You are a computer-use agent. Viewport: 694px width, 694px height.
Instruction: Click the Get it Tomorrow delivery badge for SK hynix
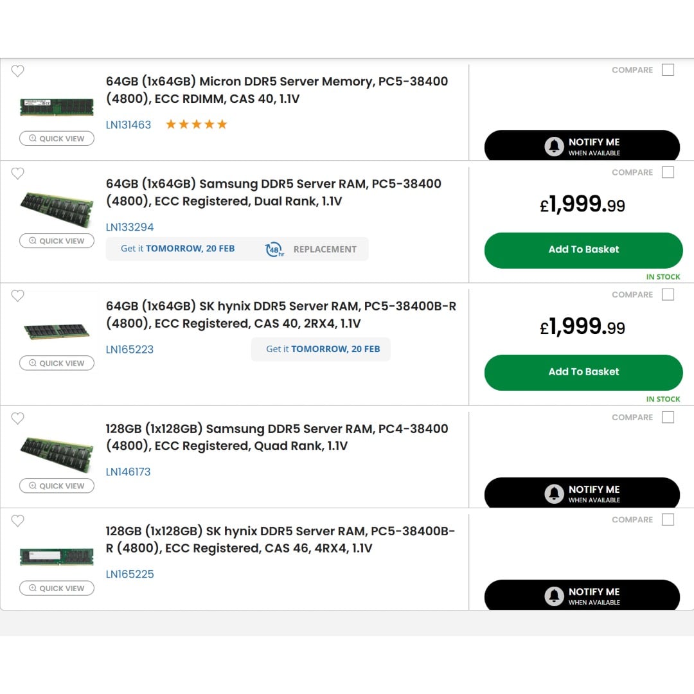[320, 349]
